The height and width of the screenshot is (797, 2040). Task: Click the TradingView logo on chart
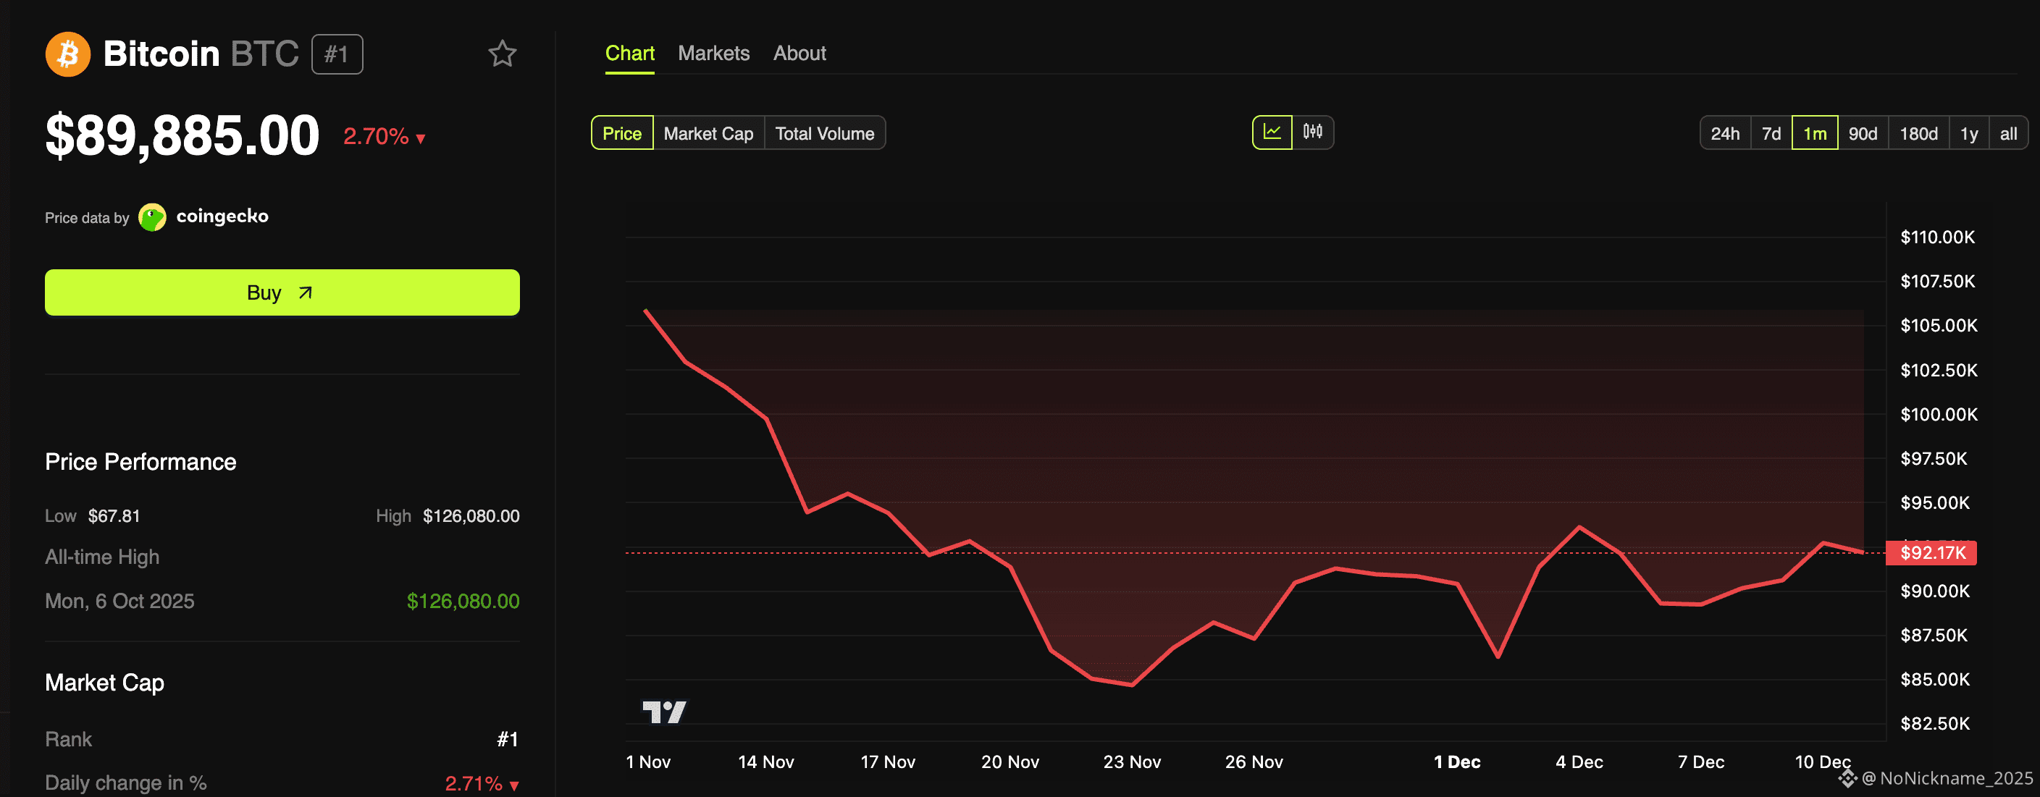coord(663,712)
